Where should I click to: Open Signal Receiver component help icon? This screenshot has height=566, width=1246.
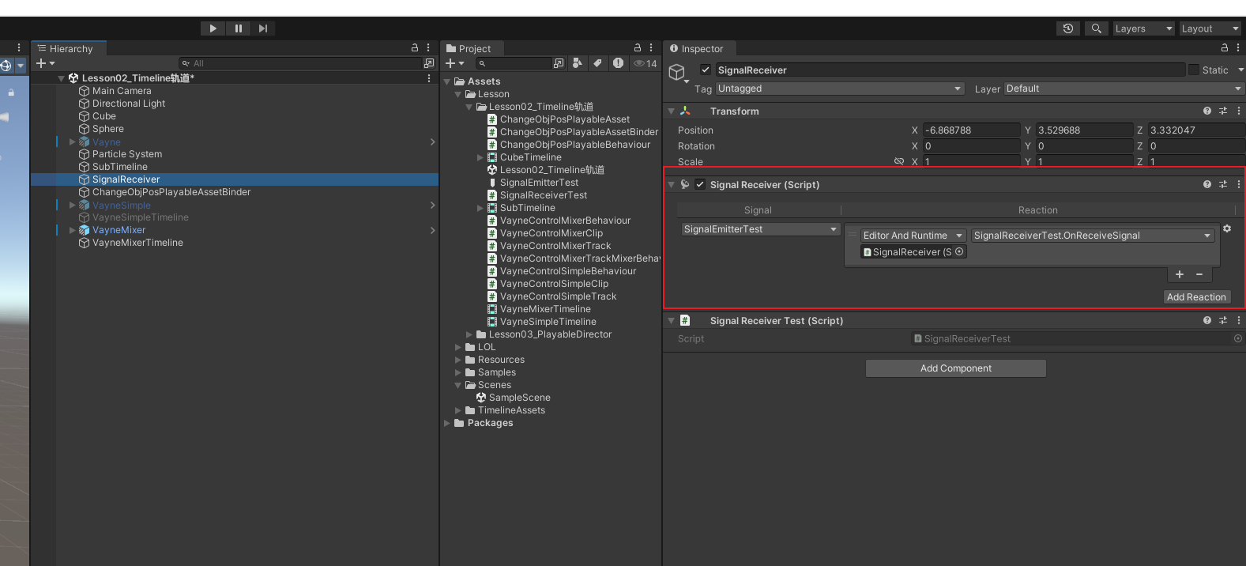[x=1206, y=184]
